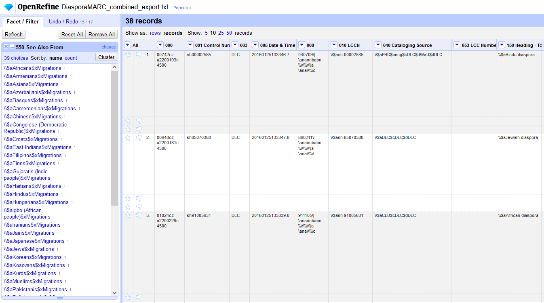Flag record 2 (Jewish diaspora)

click(139, 138)
